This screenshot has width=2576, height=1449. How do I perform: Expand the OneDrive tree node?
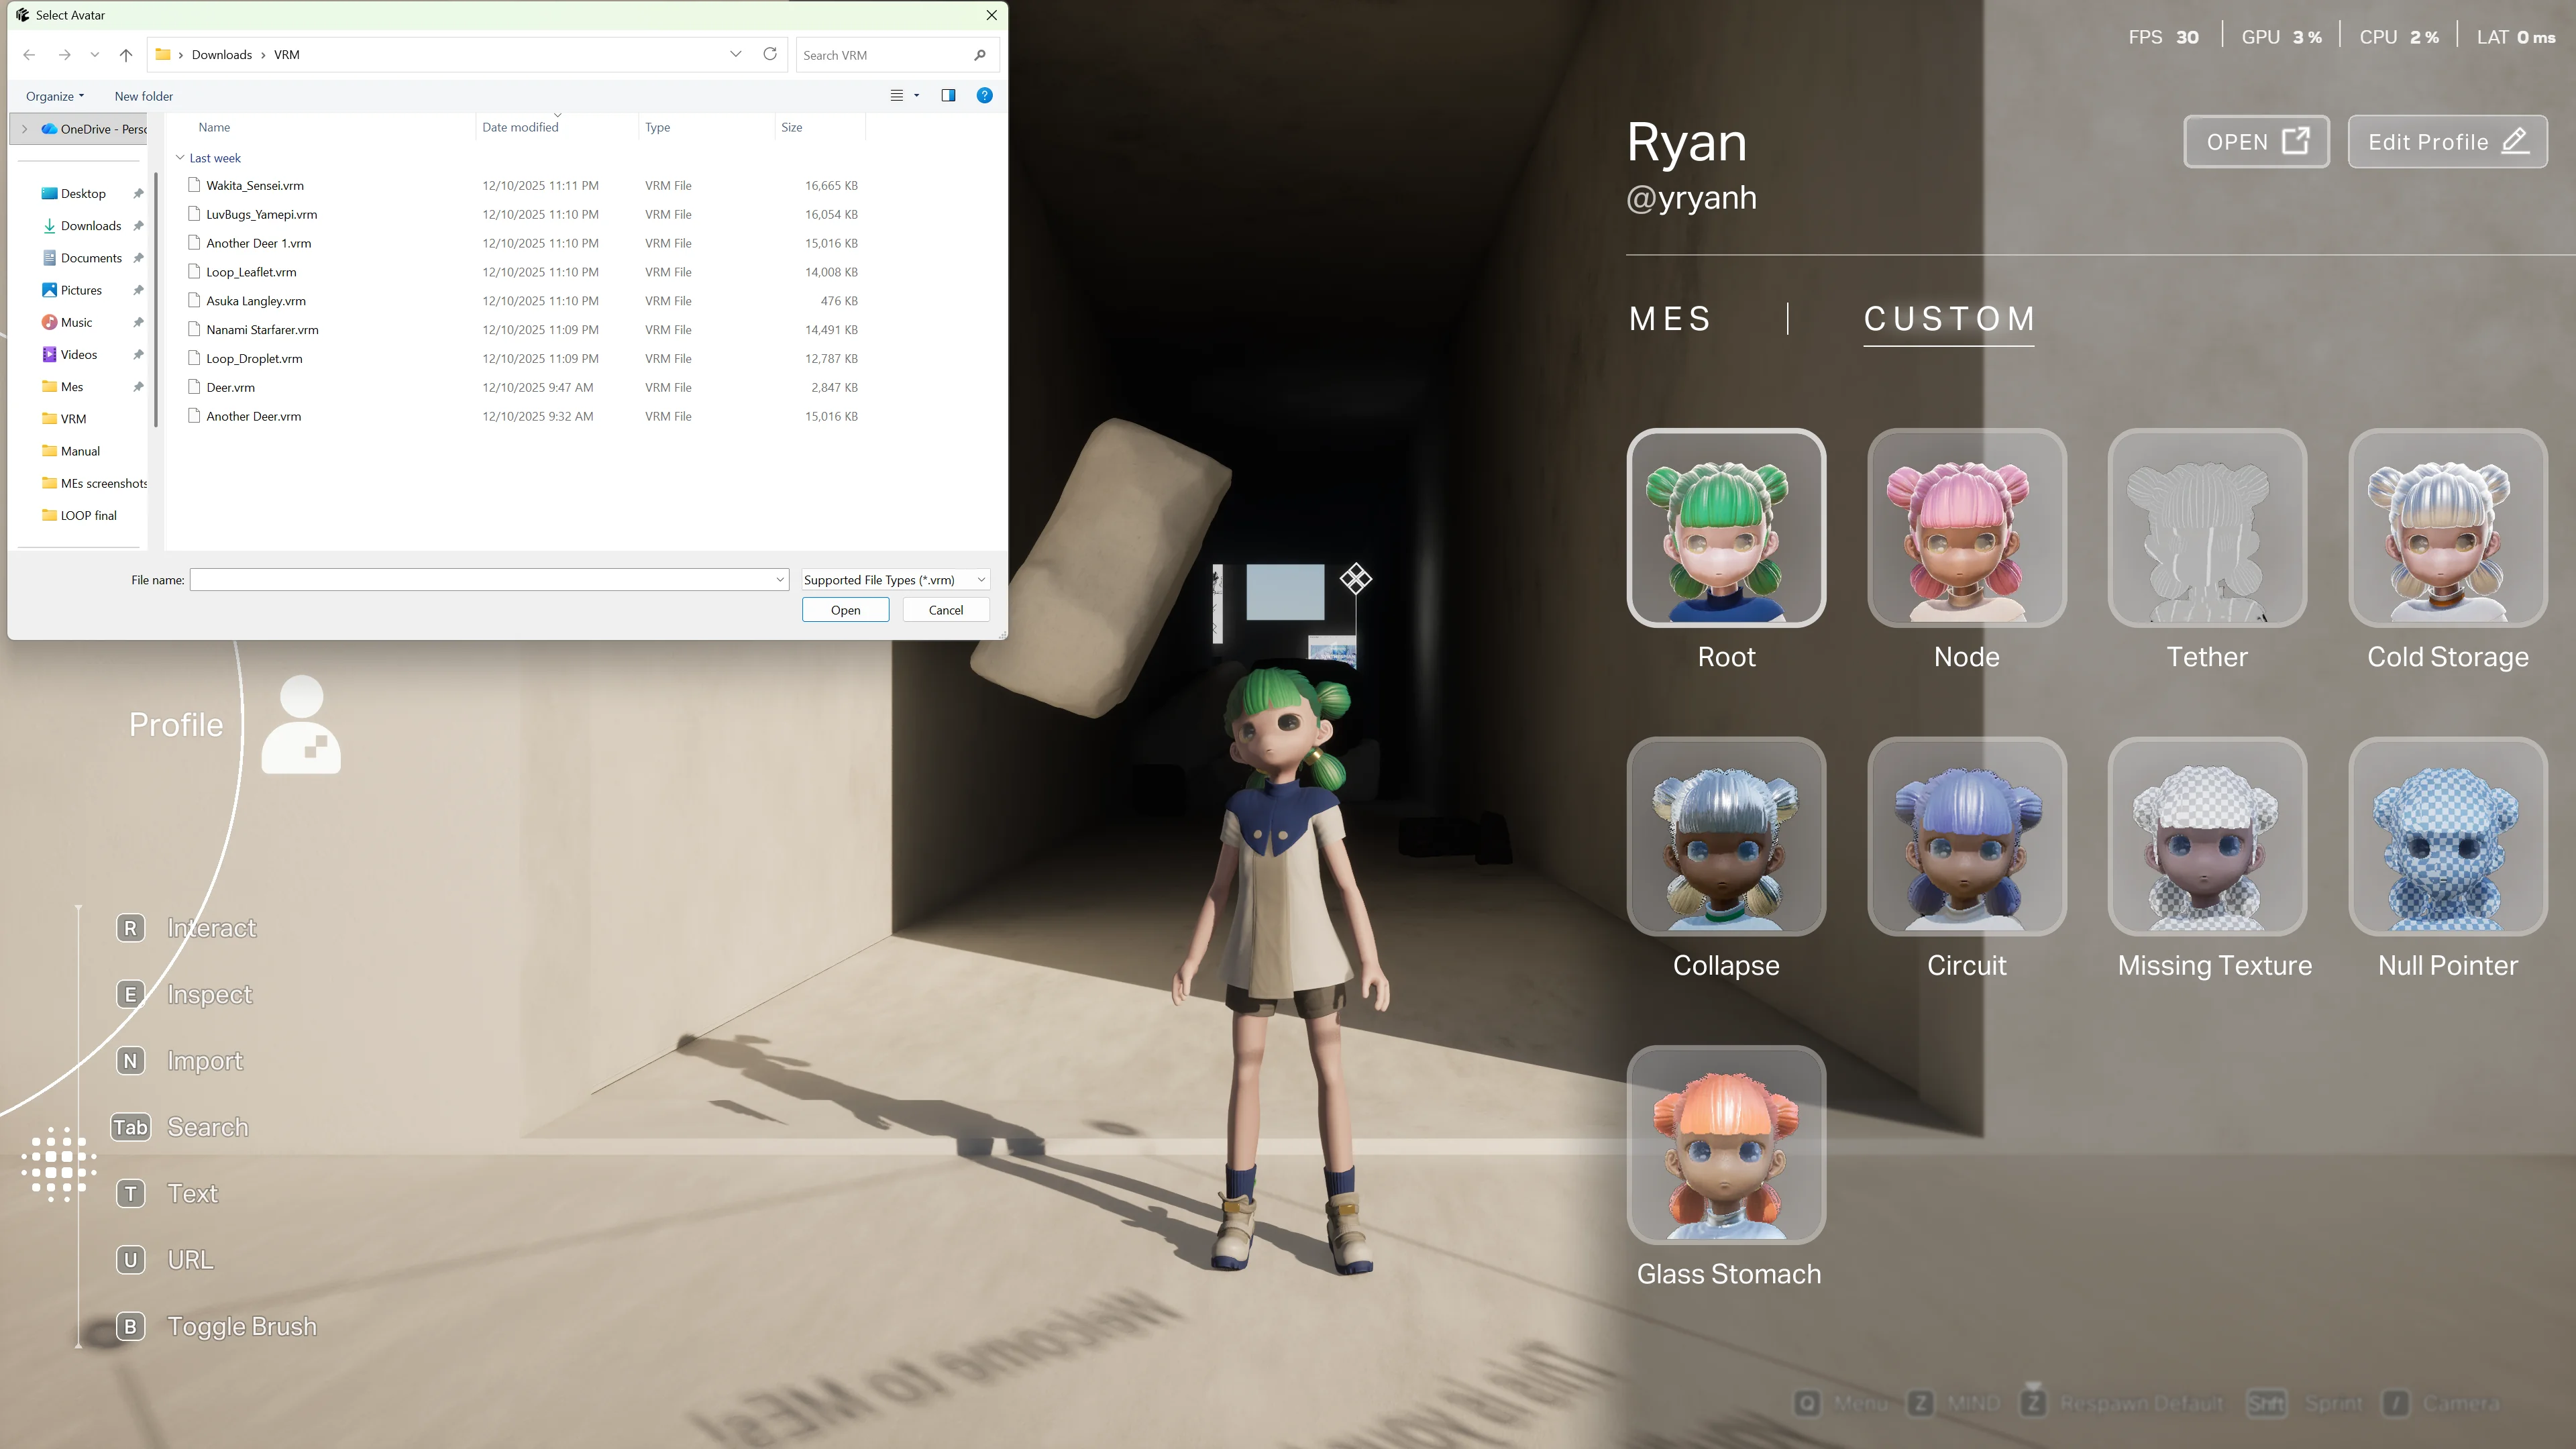tap(25, 129)
